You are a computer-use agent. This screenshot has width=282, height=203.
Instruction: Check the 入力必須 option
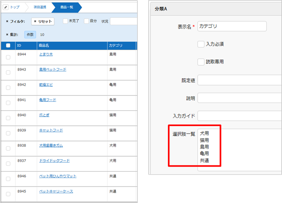201,44
